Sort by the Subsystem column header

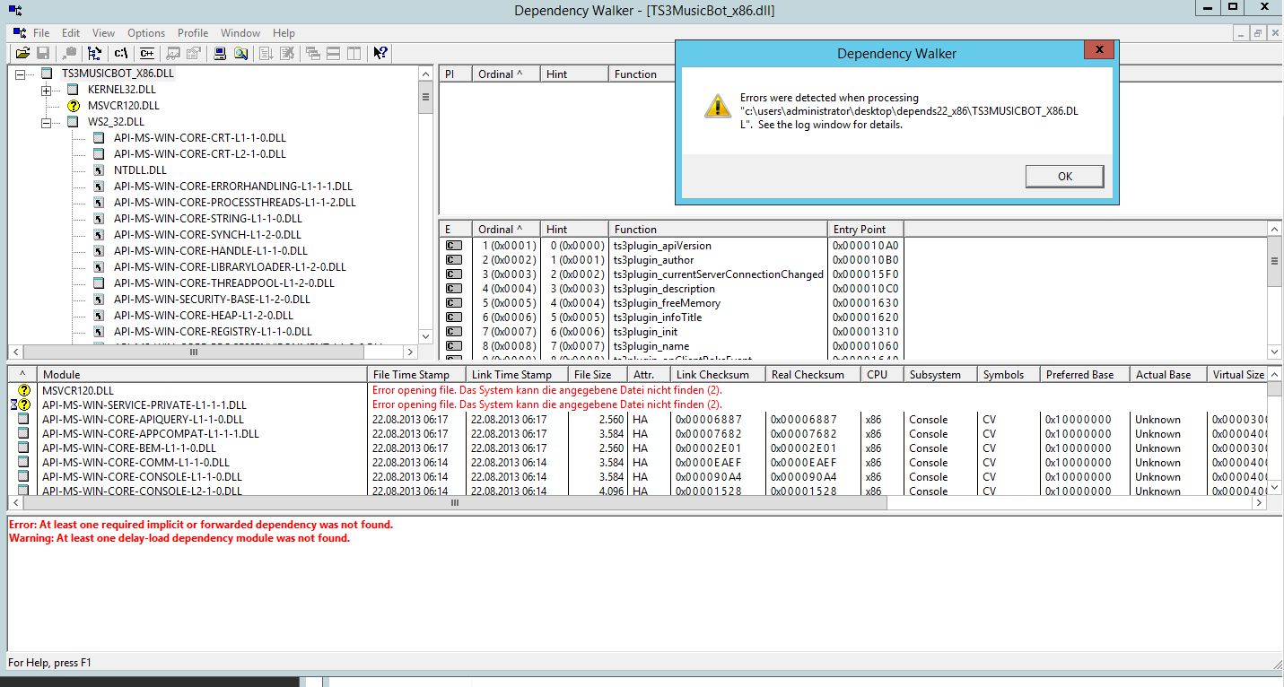click(940, 374)
